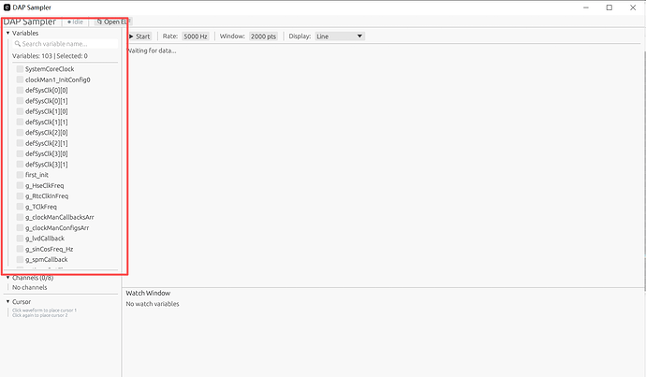The width and height of the screenshot is (646, 377).
Task: Click the Start sampling button
Action: click(x=140, y=36)
